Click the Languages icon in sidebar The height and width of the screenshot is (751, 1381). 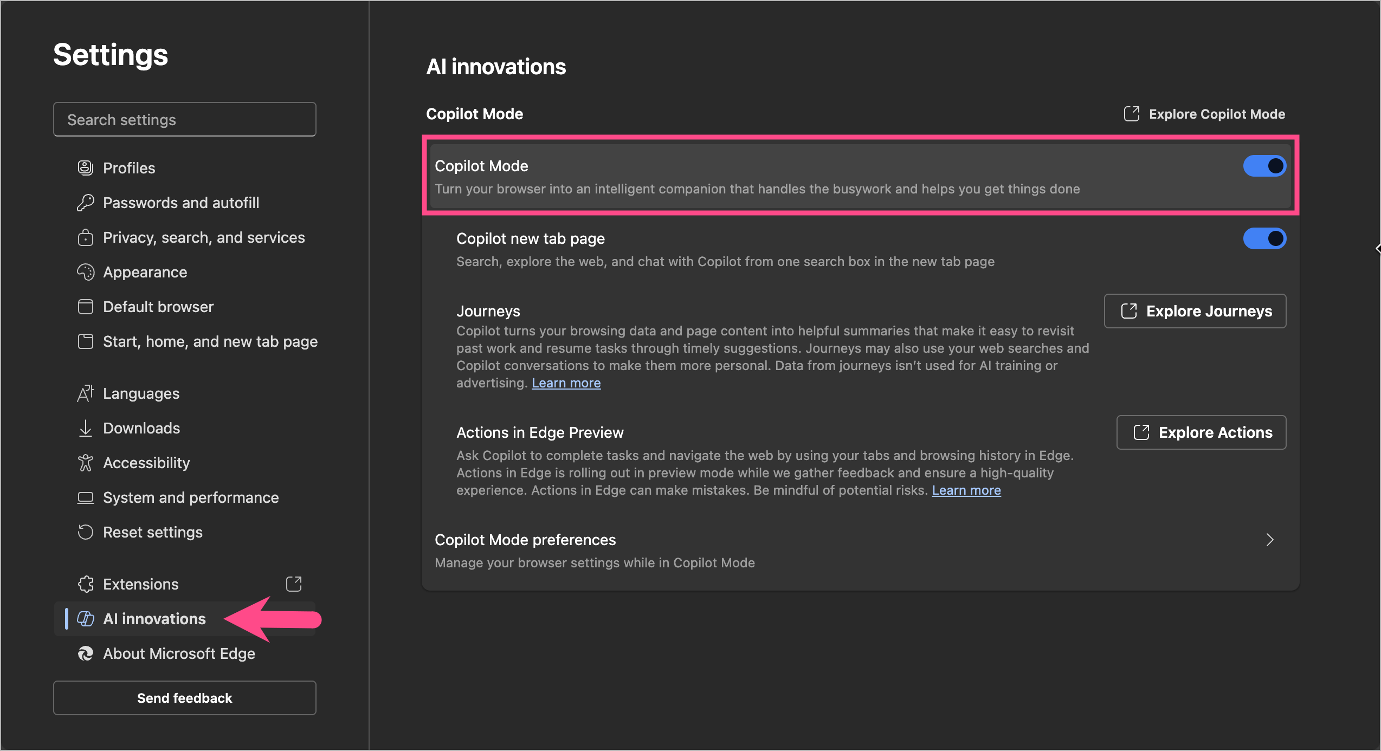tap(86, 393)
